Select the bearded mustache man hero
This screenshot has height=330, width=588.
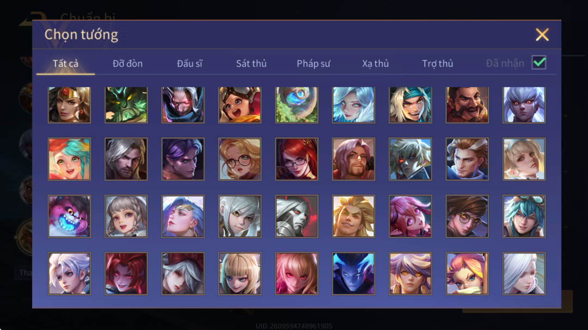point(467,105)
